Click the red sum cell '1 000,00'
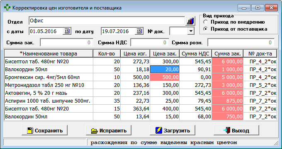Image resolution: width=282 pixels, height=149 pixels. pos(228,69)
